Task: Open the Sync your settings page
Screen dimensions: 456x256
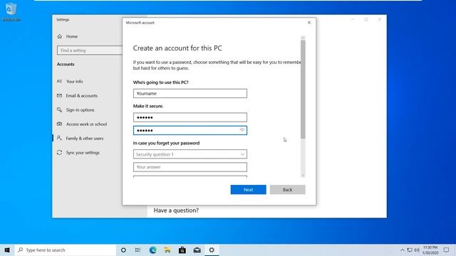Action: click(83, 152)
